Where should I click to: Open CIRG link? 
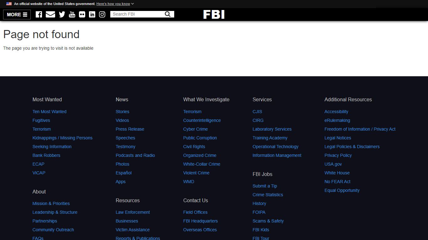click(x=258, y=120)
